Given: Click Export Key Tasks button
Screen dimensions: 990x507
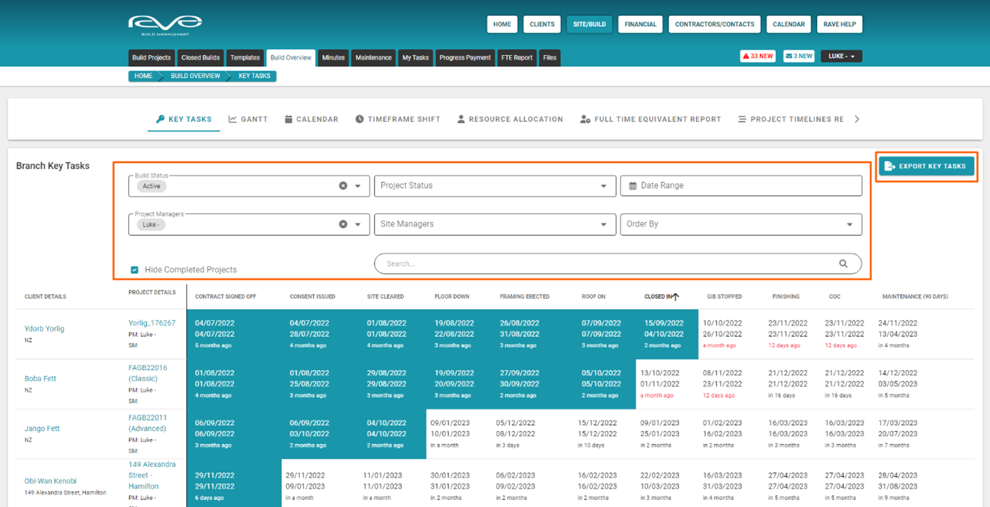Looking at the screenshot, I should (x=926, y=166).
